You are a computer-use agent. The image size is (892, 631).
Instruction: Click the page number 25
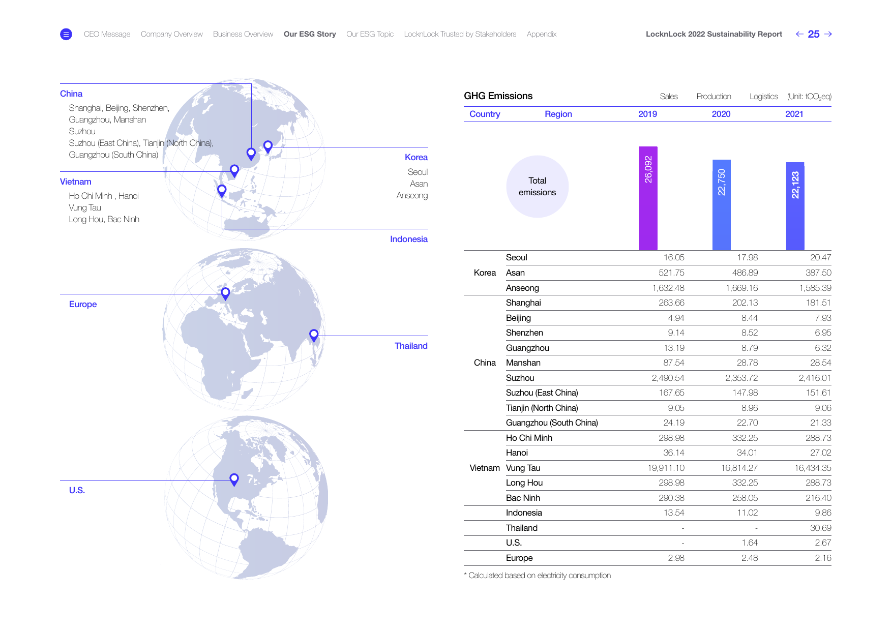click(814, 34)
